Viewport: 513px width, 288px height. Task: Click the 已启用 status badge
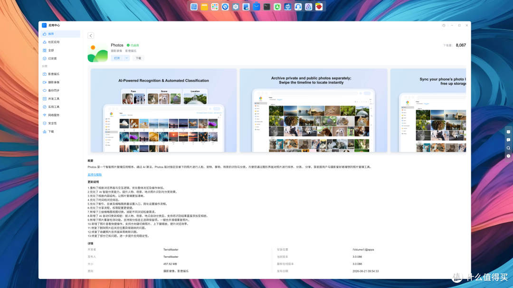tap(133, 45)
